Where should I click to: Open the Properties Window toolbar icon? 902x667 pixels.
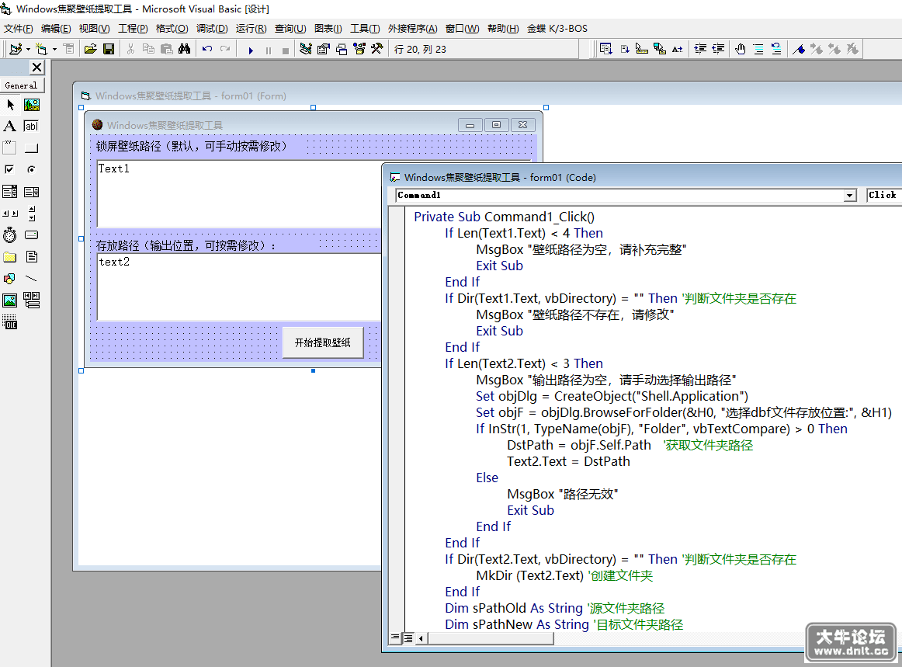click(323, 50)
